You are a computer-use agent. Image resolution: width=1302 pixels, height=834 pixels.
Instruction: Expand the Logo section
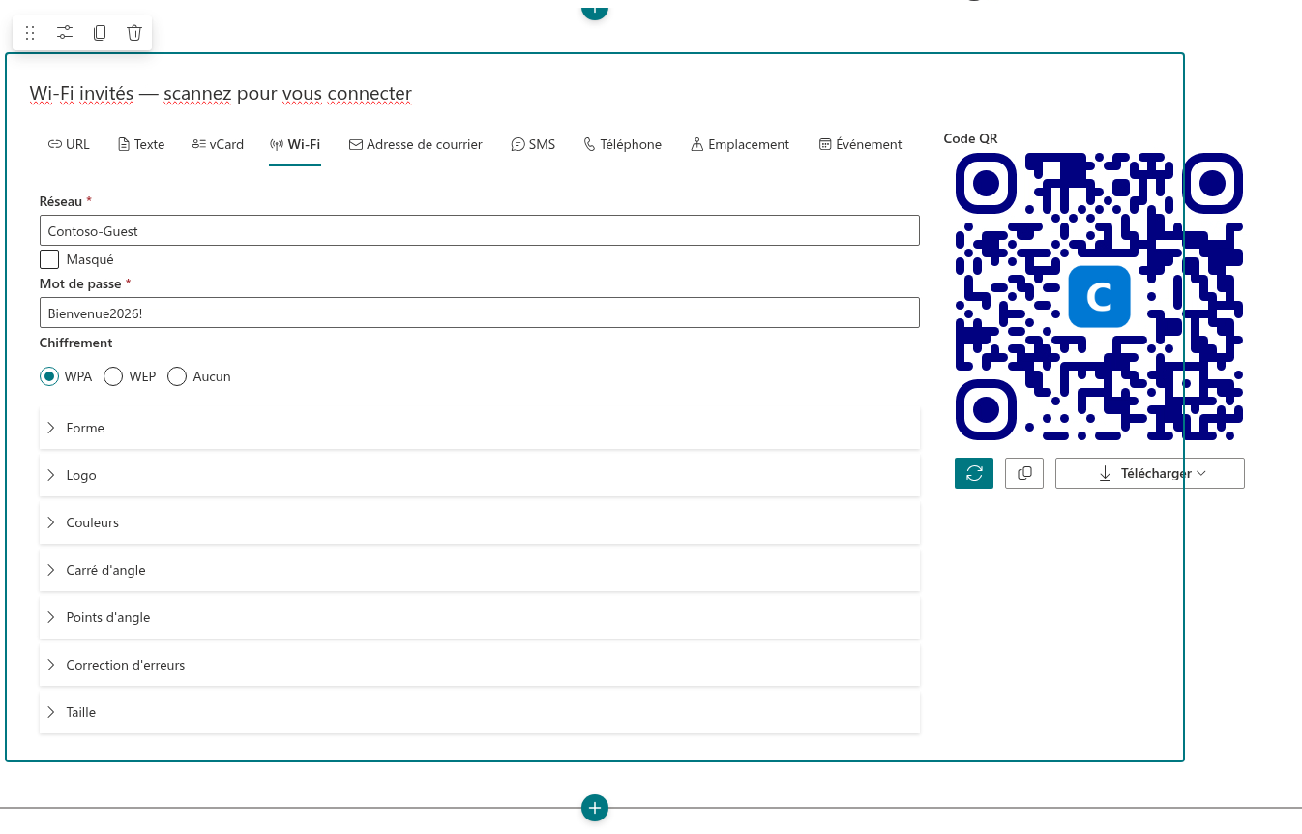[x=480, y=475]
